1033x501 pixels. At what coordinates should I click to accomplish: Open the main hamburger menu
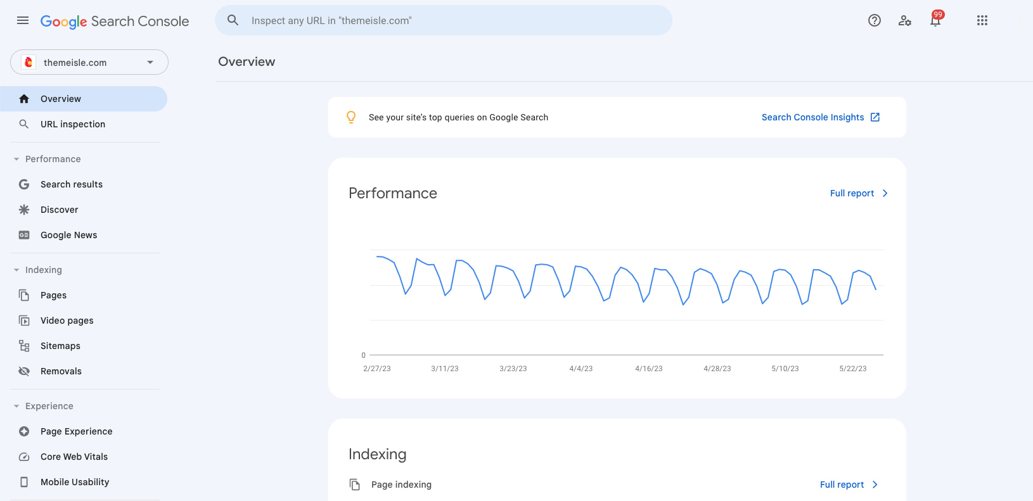tap(23, 20)
